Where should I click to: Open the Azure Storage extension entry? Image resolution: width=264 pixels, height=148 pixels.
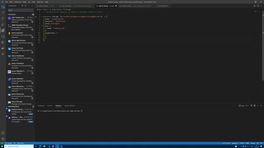click(x=20, y=103)
